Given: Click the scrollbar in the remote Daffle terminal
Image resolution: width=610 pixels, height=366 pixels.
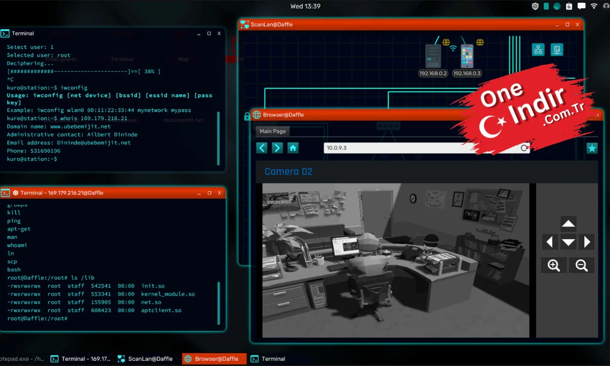Looking at the screenshot, I should [x=219, y=303].
